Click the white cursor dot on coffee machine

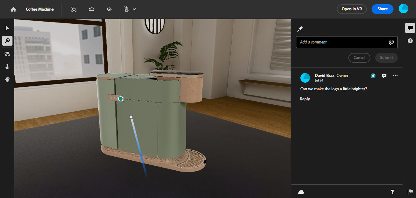point(131,117)
